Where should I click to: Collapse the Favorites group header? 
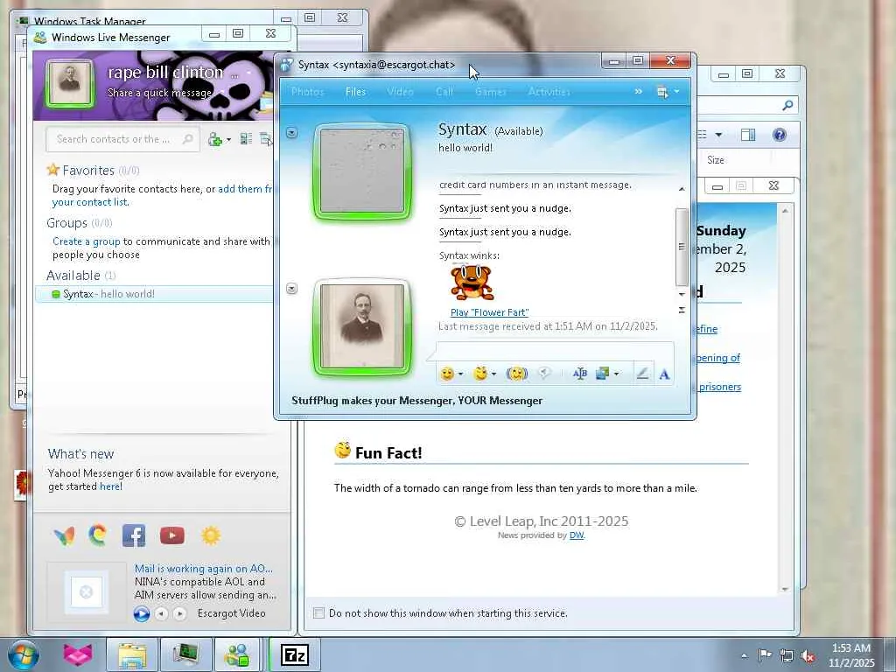pyautogui.click(x=93, y=171)
